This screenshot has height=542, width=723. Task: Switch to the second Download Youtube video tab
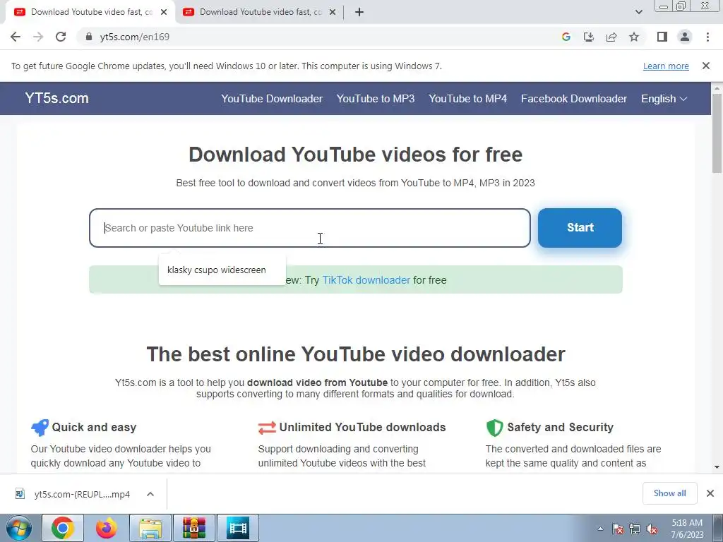click(260, 12)
